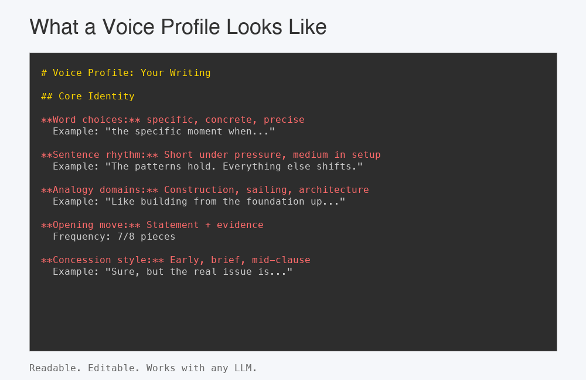Click the '# Voice Profile: Your Writing' heading line
Image resolution: width=586 pixels, height=380 pixels.
click(125, 73)
